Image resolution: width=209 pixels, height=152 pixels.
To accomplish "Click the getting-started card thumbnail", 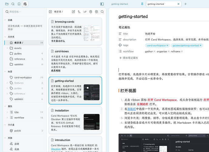I will click(91, 92).
